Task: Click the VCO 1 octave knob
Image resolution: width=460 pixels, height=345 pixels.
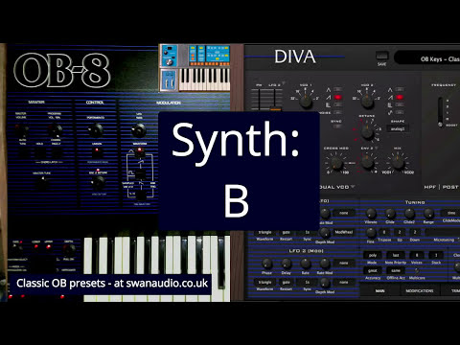Action: point(306,101)
